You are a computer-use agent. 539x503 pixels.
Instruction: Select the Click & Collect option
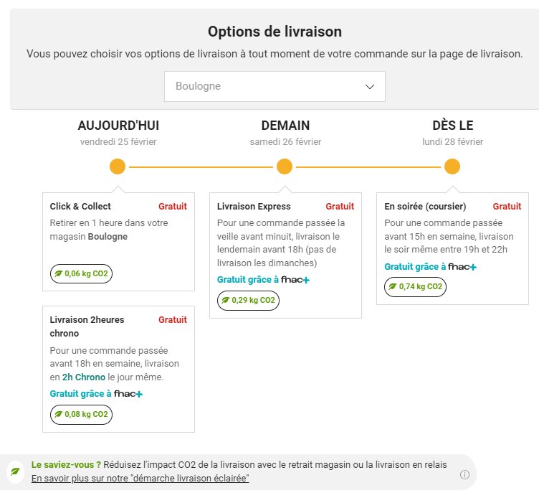coord(80,207)
